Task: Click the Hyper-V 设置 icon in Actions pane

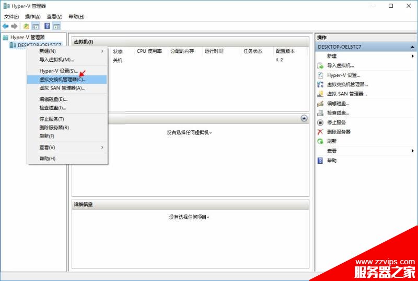Action: pos(320,75)
